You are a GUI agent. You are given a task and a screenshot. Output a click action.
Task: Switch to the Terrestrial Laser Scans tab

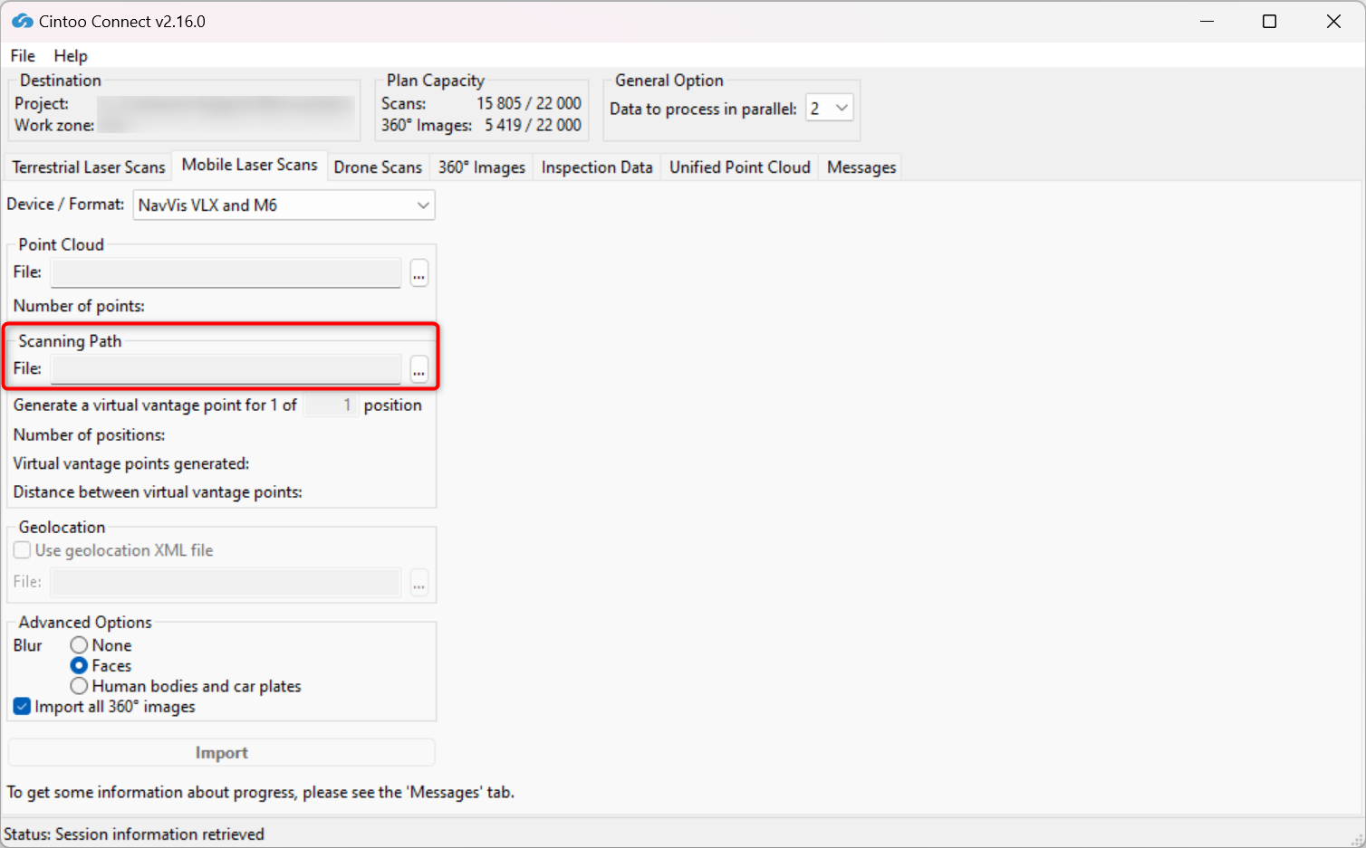point(89,167)
